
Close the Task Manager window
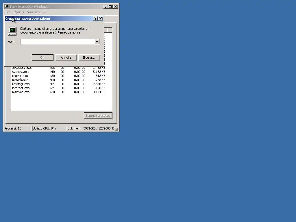click(116, 7)
